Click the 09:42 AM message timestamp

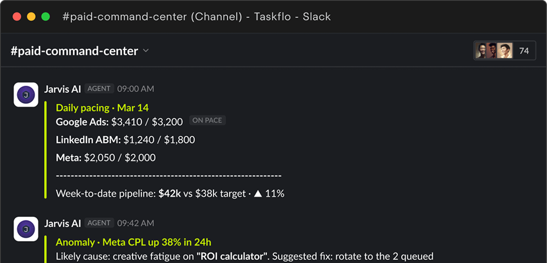pyautogui.click(x=135, y=223)
